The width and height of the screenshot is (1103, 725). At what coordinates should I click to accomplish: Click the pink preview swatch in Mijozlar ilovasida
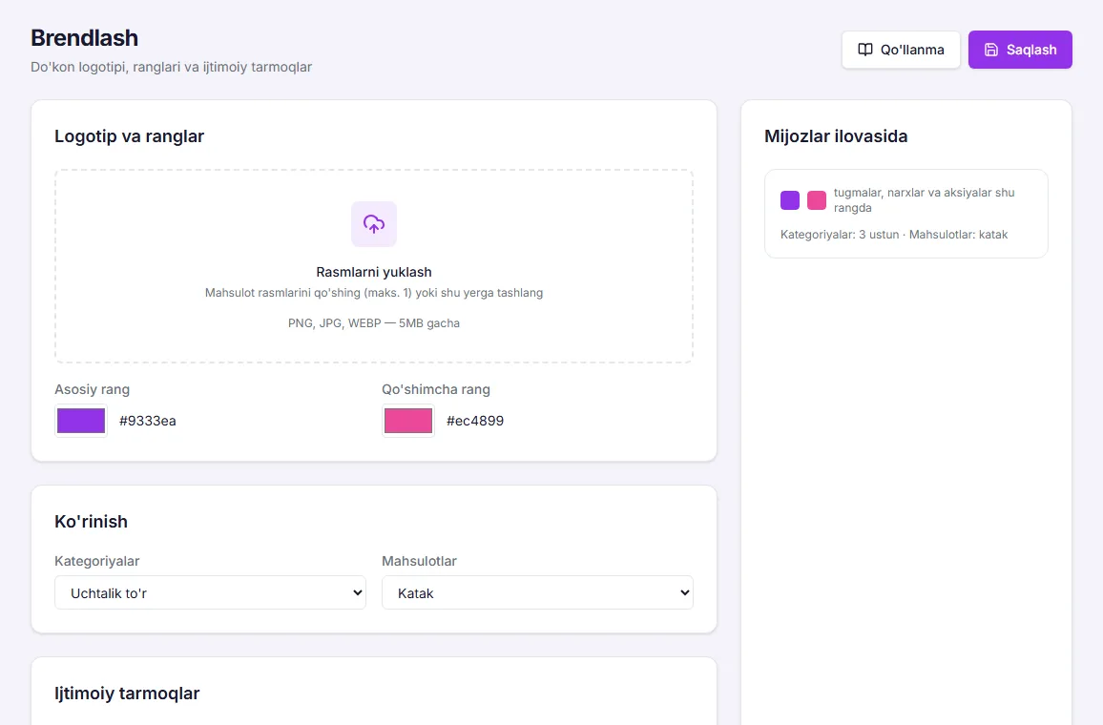[x=817, y=200]
